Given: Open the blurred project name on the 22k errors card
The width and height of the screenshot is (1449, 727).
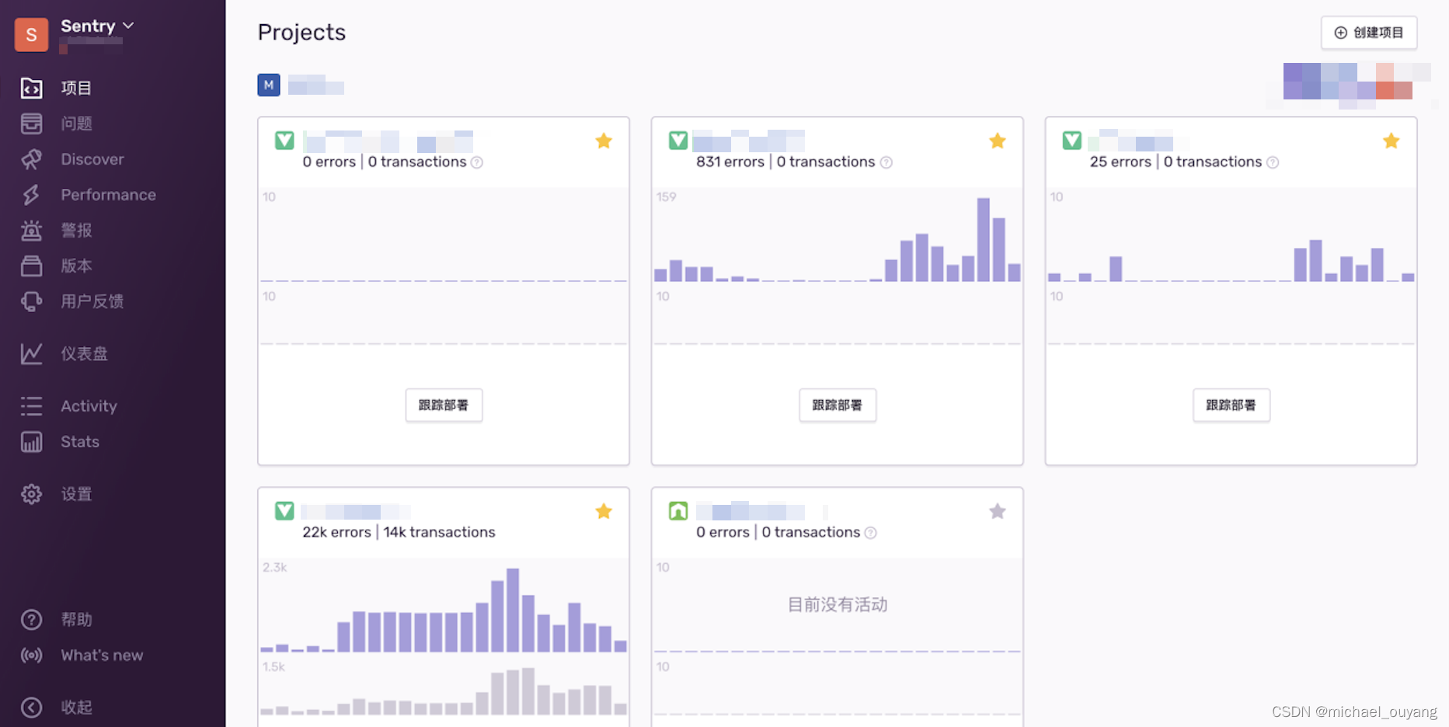Looking at the screenshot, I should [x=356, y=512].
